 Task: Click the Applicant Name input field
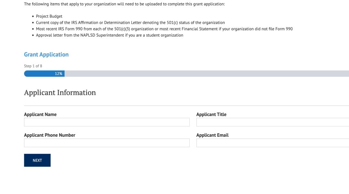[107, 122]
